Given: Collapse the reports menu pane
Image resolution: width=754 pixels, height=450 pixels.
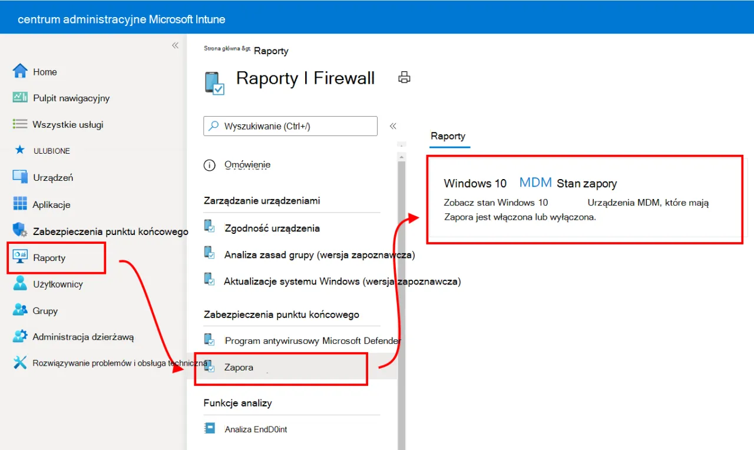Looking at the screenshot, I should [x=393, y=125].
